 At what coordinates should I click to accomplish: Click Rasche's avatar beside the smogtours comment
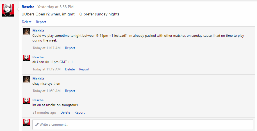click(27, 101)
